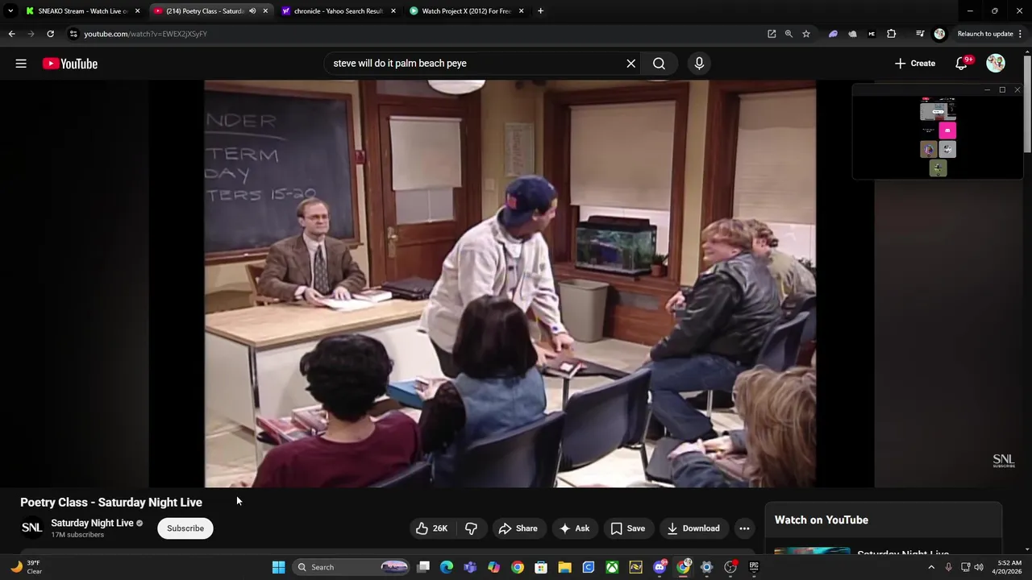Open the YouTube hamburger guide menu
This screenshot has height=580, width=1032.
[x=21, y=64]
